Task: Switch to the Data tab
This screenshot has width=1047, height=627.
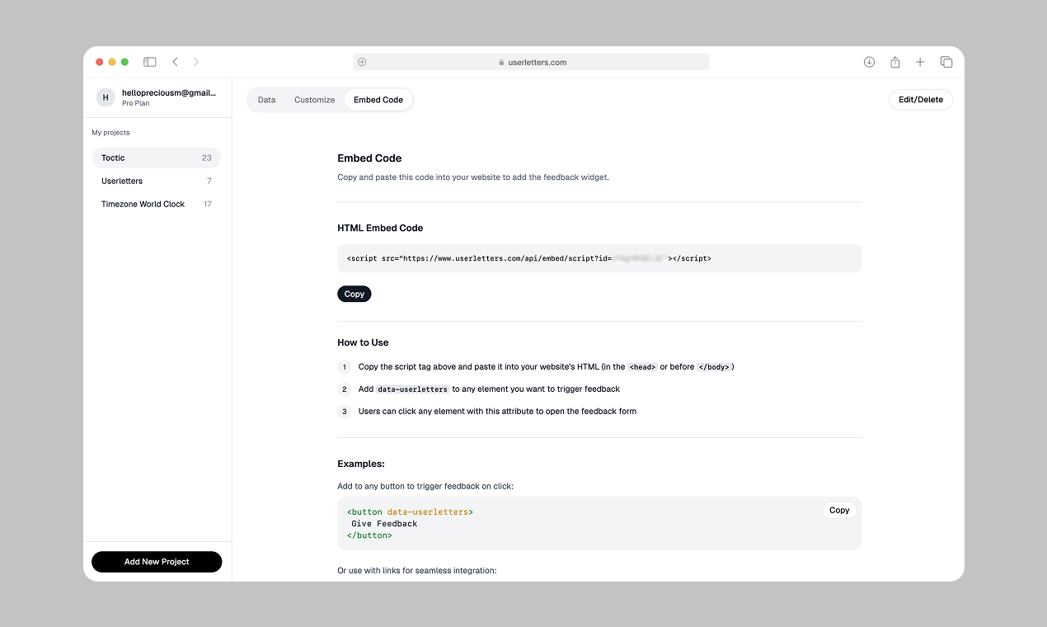Action: 266,99
